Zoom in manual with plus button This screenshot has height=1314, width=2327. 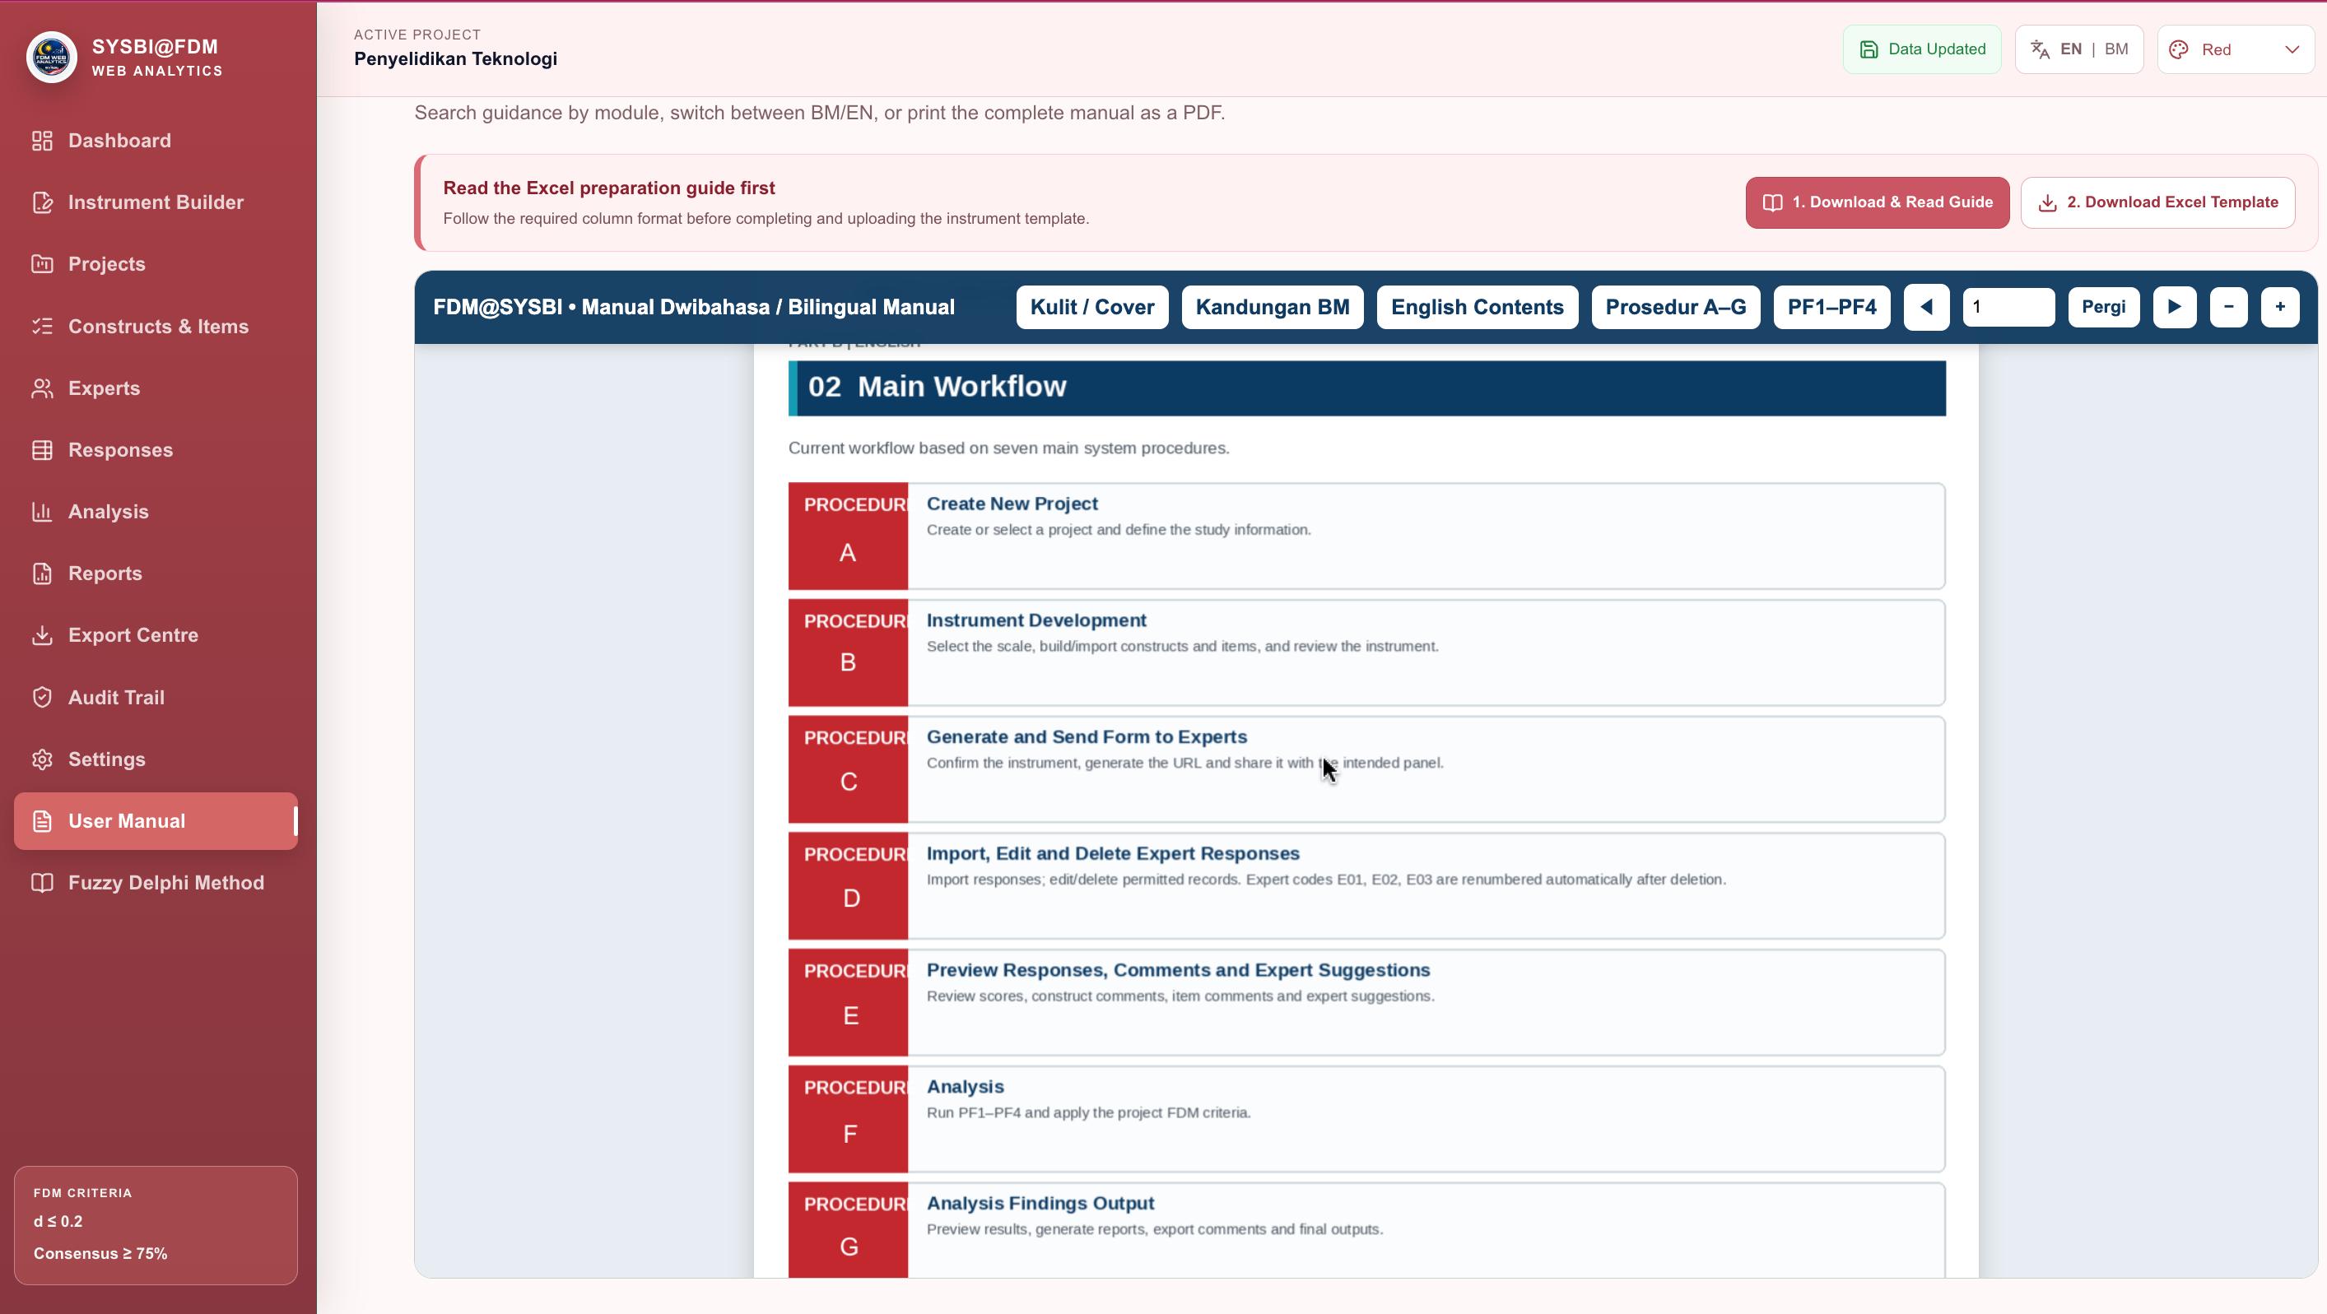pyautogui.click(x=2279, y=307)
